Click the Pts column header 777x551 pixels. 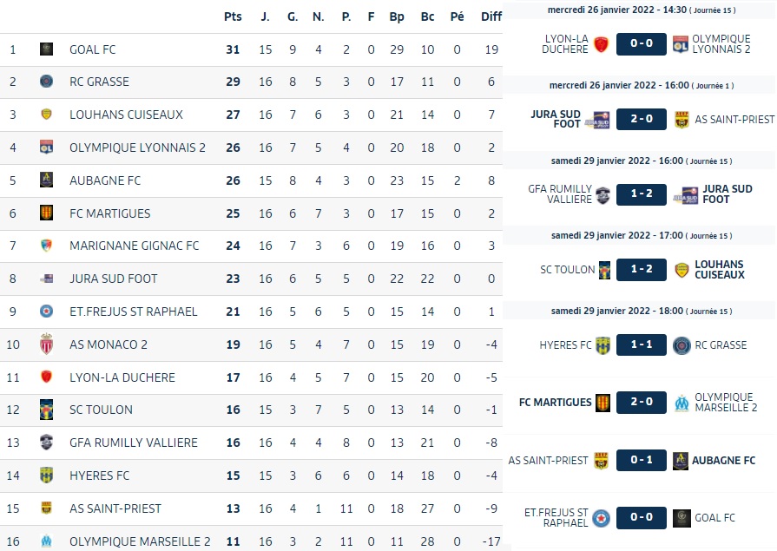(233, 16)
